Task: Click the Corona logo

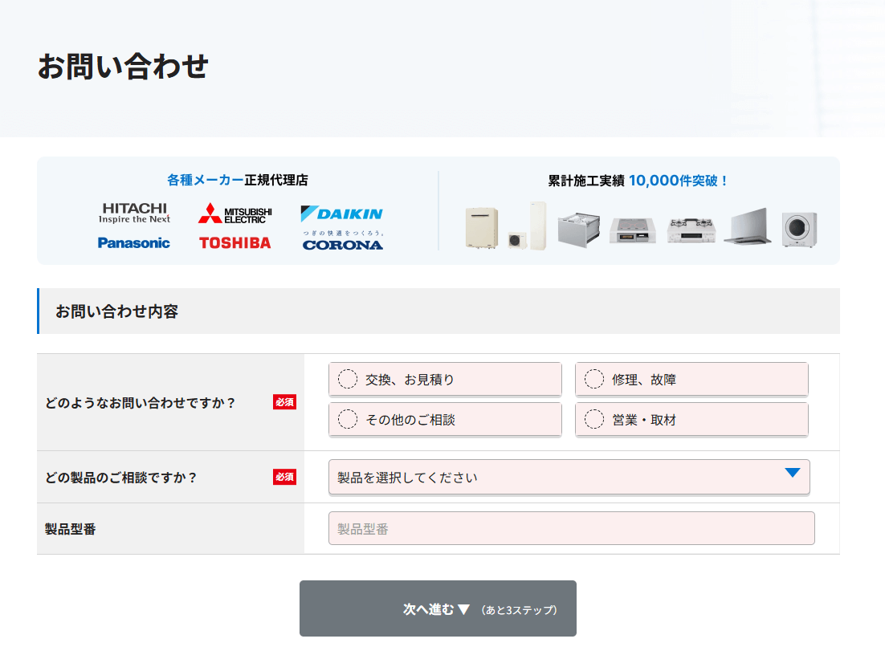Action: [343, 241]
